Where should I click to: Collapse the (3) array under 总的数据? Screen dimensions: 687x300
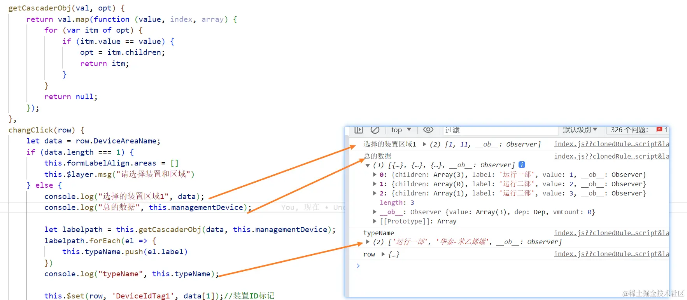(368, 165)
